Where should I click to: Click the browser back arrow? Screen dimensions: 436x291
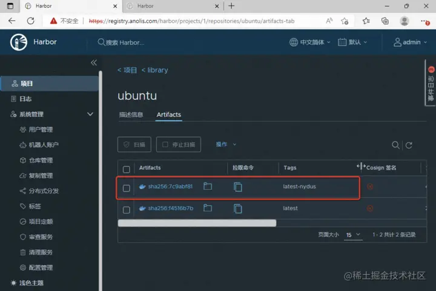pos(12,21)
